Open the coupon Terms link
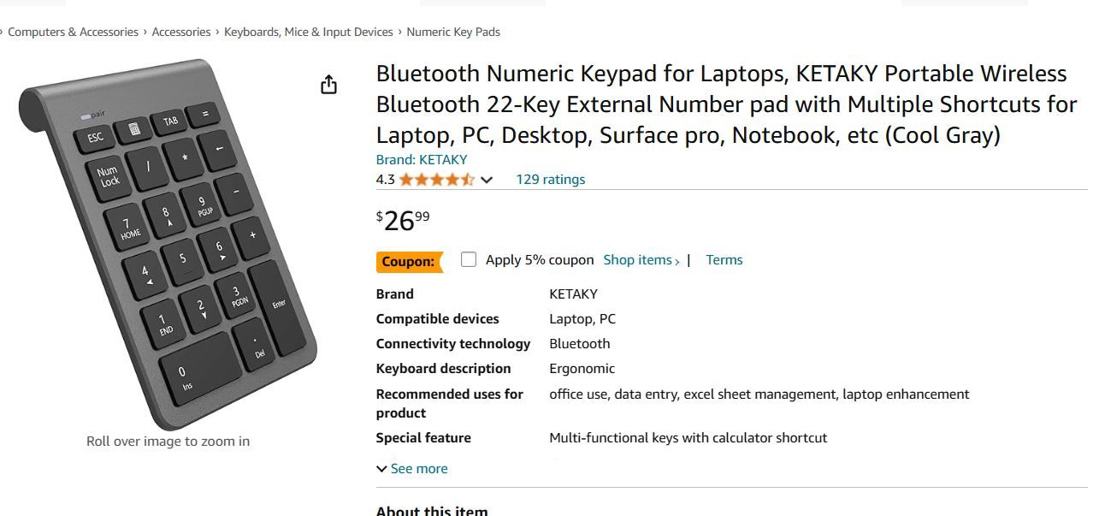 point(724,259)
